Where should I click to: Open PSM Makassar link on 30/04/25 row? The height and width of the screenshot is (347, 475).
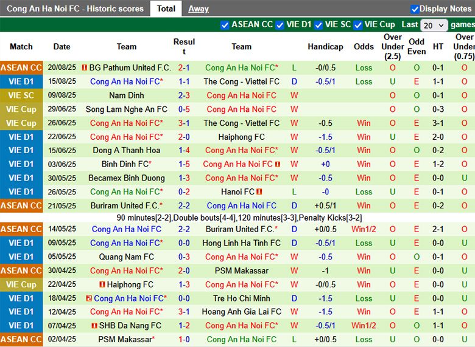pos(241,270)
